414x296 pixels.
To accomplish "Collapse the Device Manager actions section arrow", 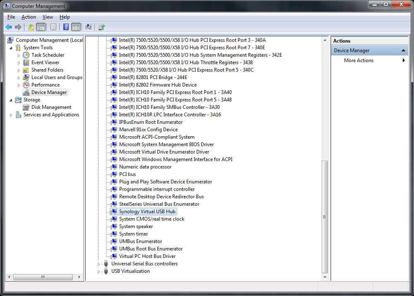I will tap(403, 51).
